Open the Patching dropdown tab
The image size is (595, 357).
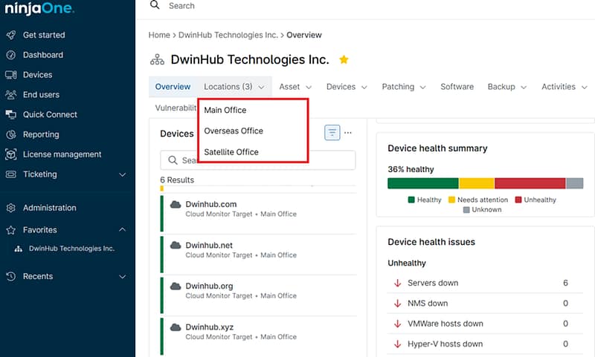(403, 87)
